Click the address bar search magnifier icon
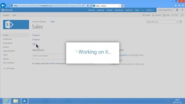The width and height of the screenshot is (185, 104). (x=83, y=5)
